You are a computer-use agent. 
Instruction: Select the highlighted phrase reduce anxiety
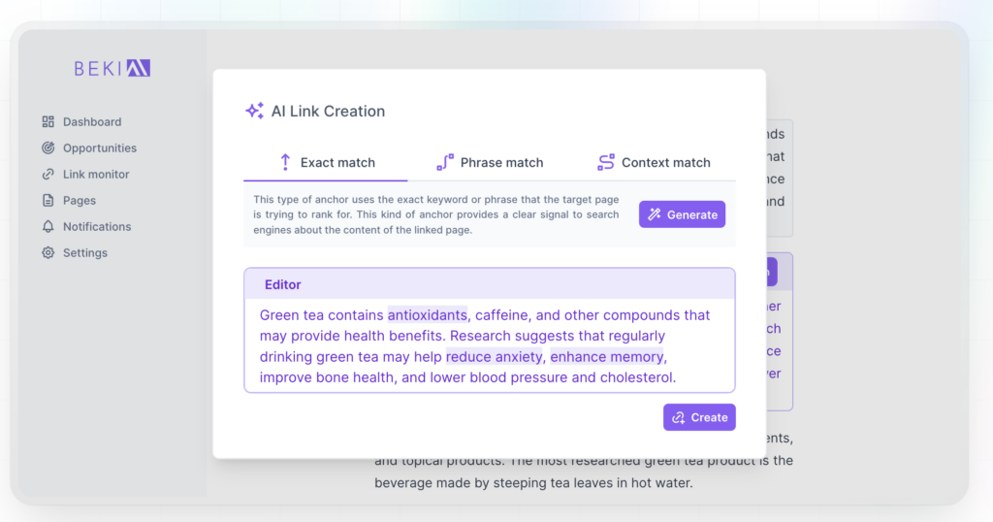point(494,357)
